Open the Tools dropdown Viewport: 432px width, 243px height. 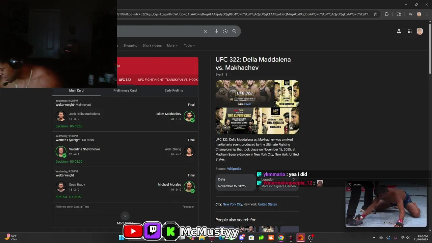189,46
